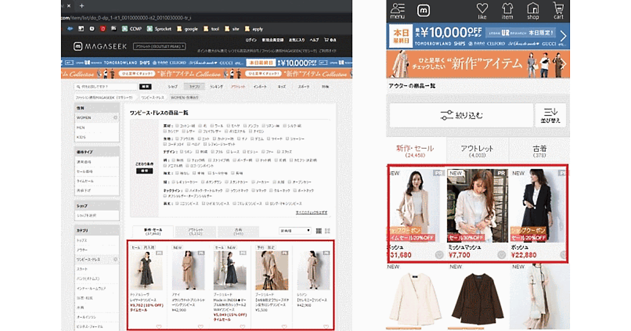Click the 並び替え sort icon button
This screenshot has width=631, height=331.
point(551,116)
